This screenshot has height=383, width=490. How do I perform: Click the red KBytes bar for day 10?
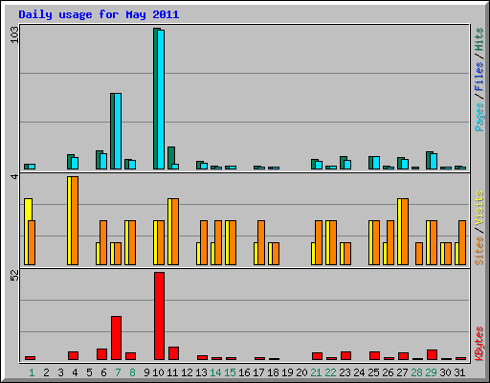[160, 316]
